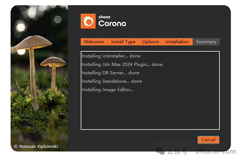Go to the Summary step tab

206,42
